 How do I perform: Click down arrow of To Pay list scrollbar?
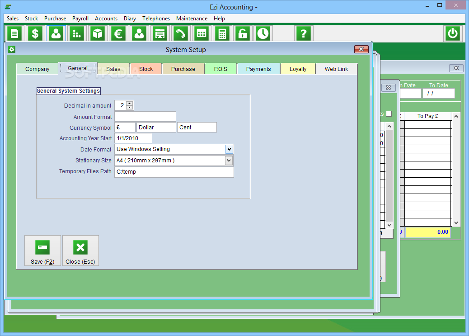point(456,223)
